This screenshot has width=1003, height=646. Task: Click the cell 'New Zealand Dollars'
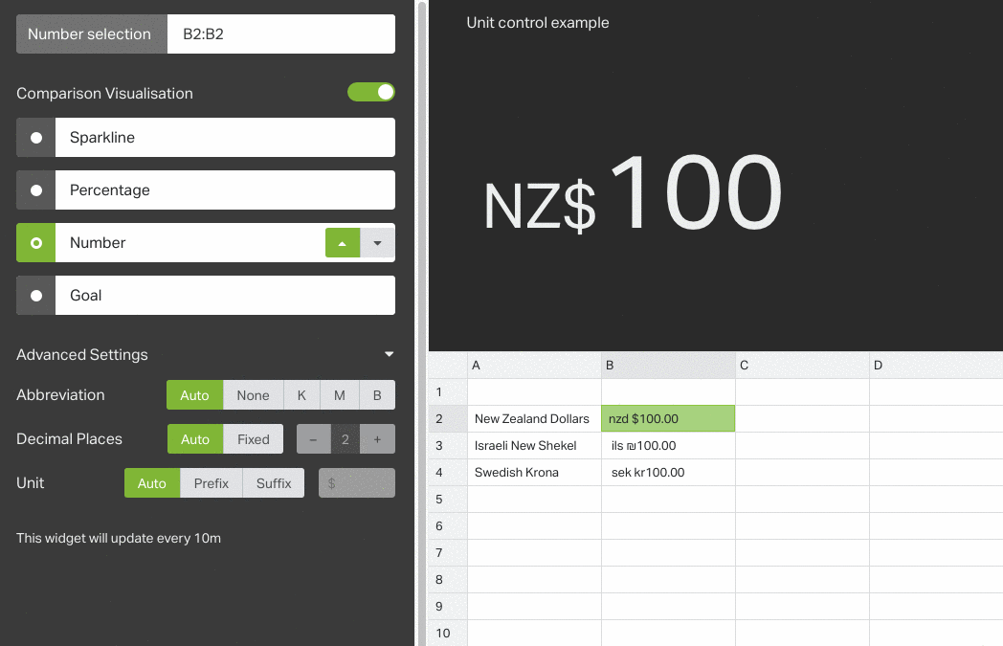[x=534, y=419]
